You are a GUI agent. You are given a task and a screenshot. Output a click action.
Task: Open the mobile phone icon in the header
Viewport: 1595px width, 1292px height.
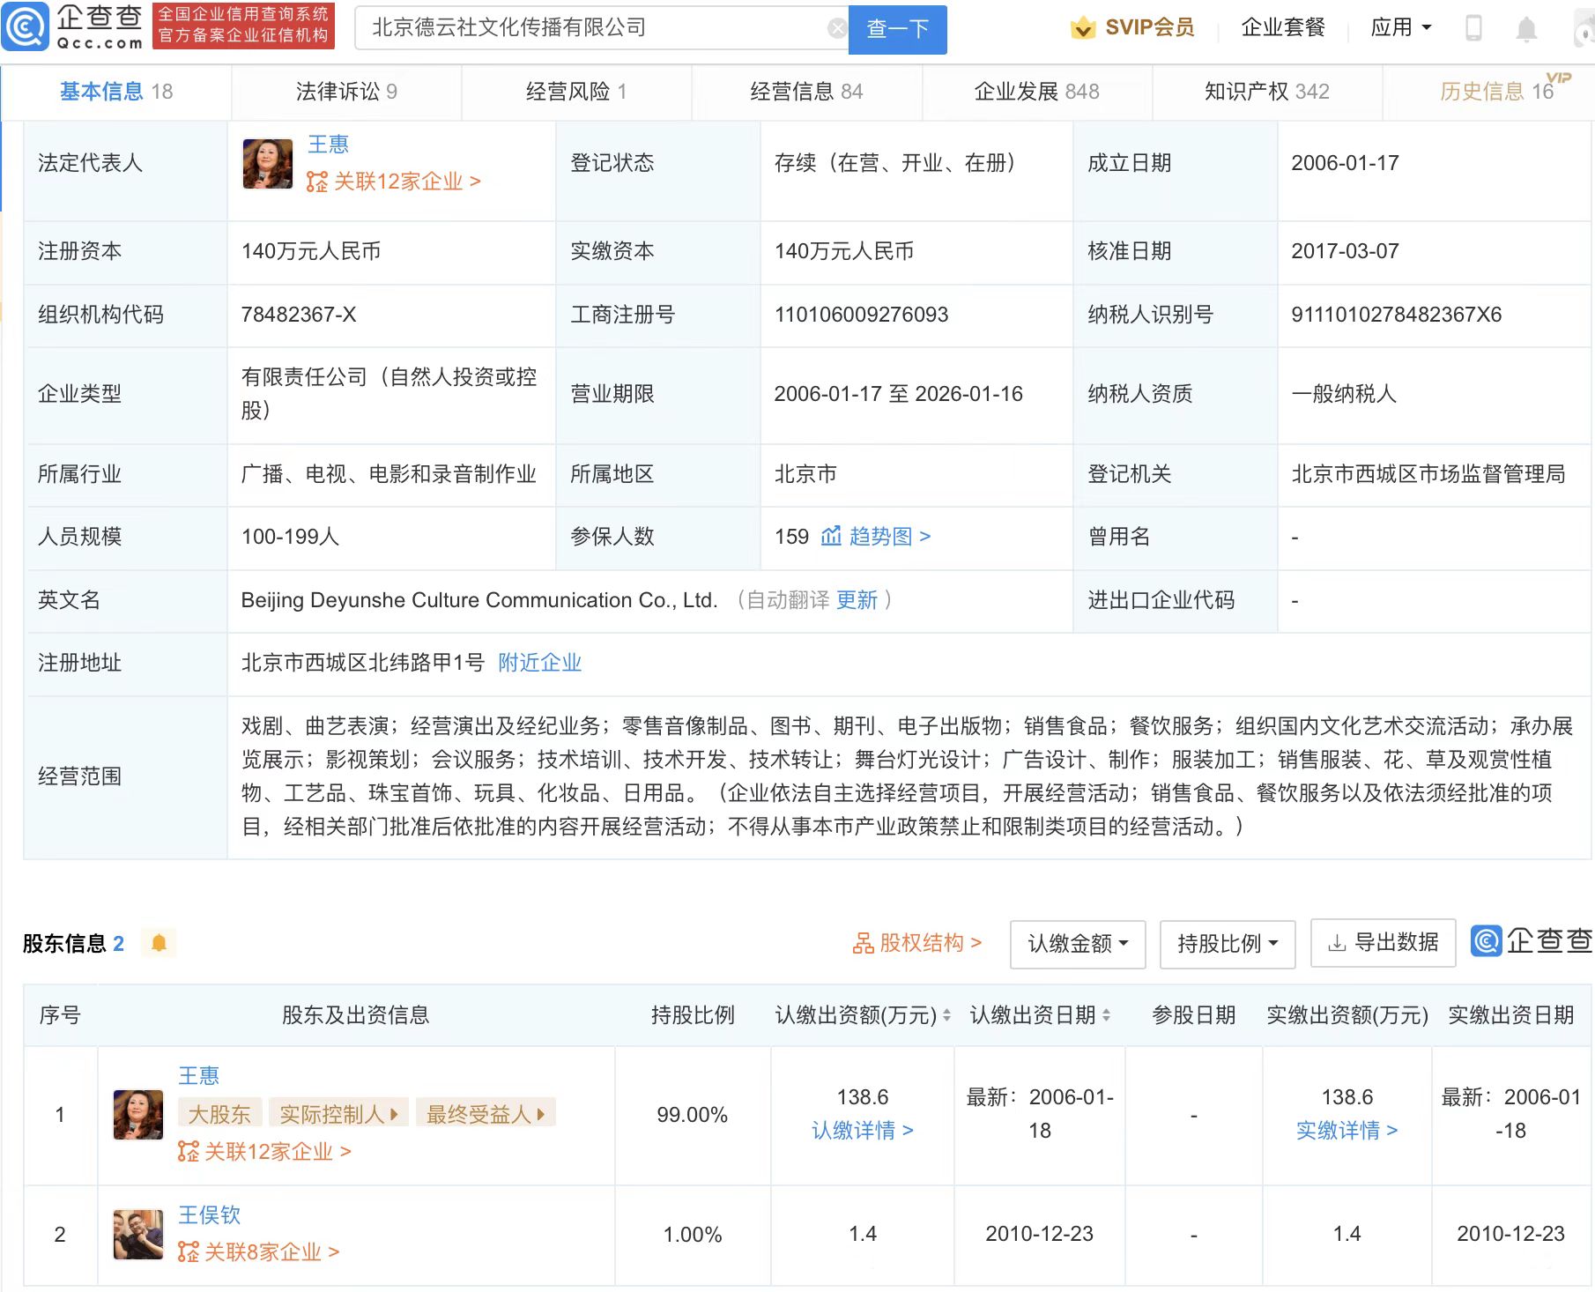[1473, 28]
